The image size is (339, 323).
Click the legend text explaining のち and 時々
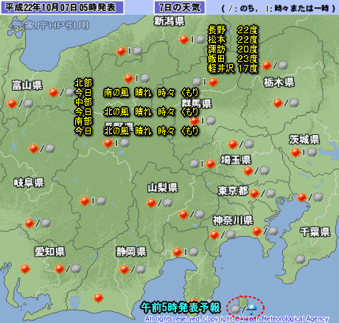click(x=278, y=9)
